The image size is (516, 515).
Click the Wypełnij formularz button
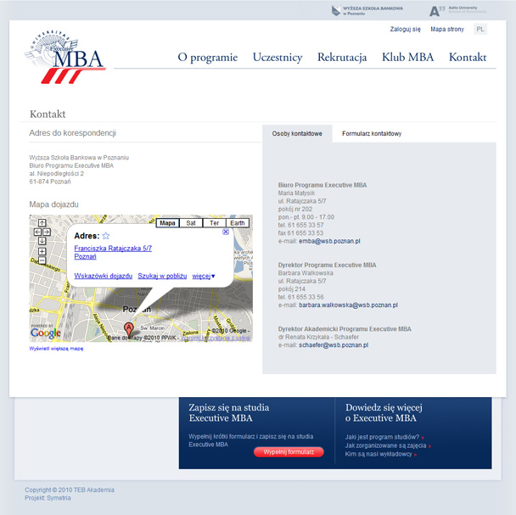coord(289,452)
